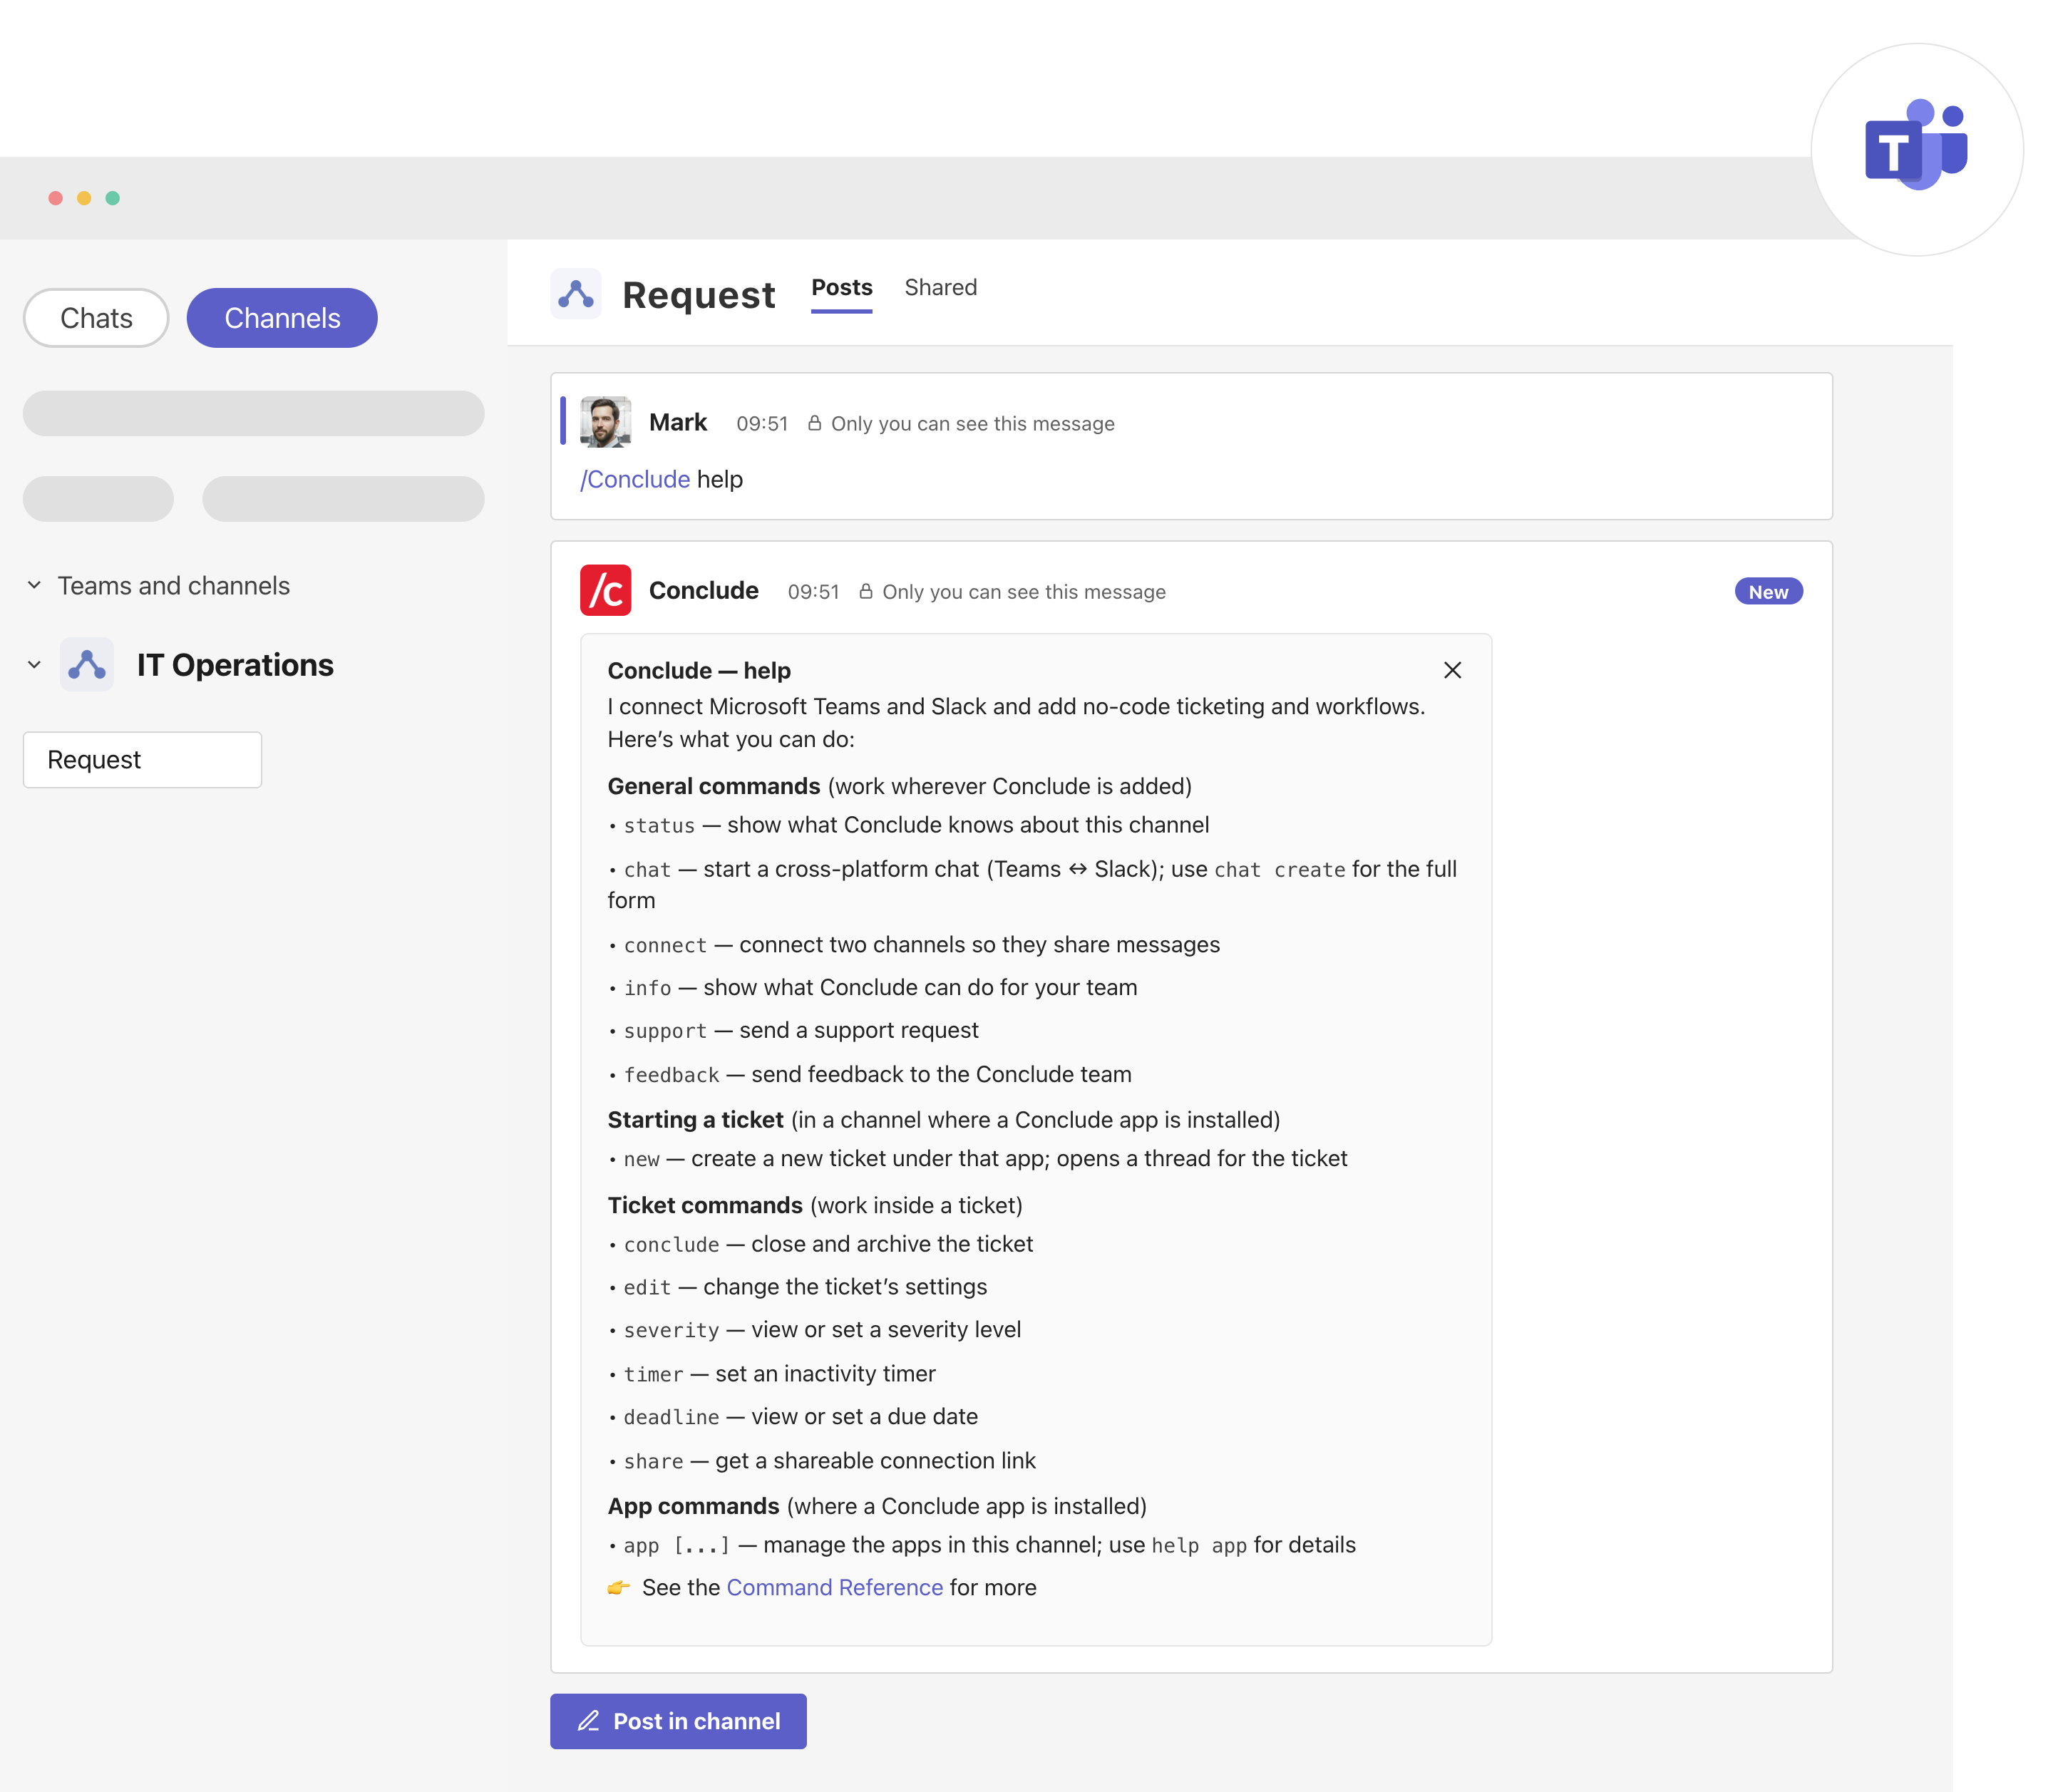This screenshot has width=2053, height=1792.
Task: Click the 'Starting a ticket' heading
Action: click(696, 1120)
